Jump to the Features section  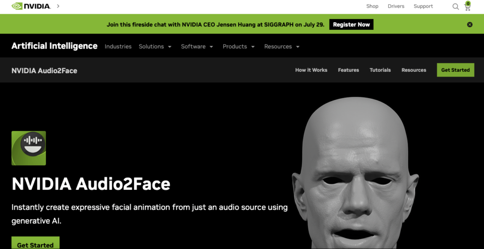click(x=348, y=70)
